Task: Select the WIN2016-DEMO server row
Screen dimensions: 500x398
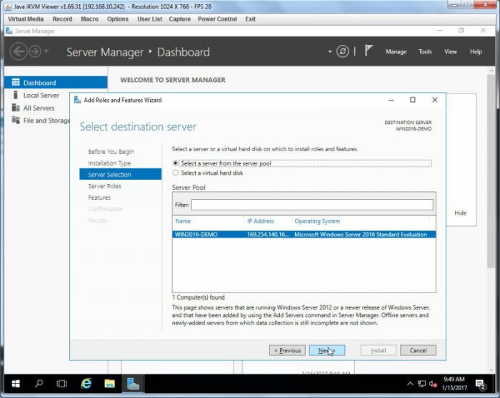Action: pyautogui.click(x=304, y=235)
